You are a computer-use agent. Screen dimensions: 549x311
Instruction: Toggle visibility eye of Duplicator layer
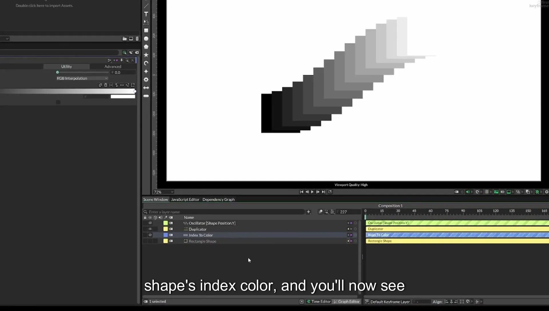150,229
